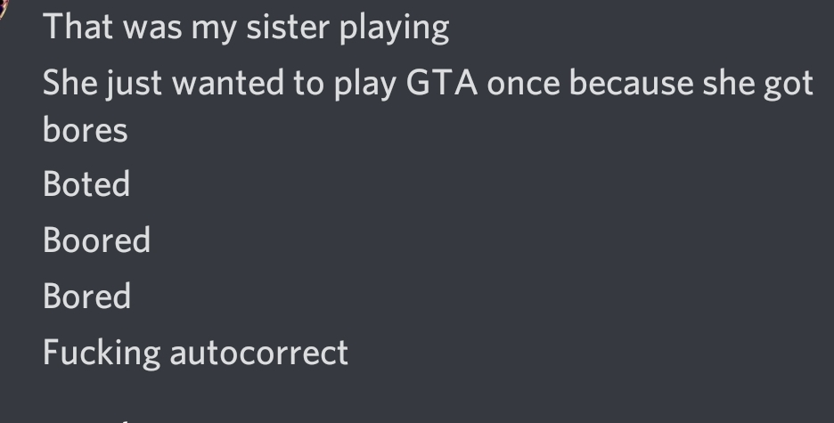The width and height of the screenshot is (834, 423).
Task: Click the word "because" in second message
Action: point(631,84)
